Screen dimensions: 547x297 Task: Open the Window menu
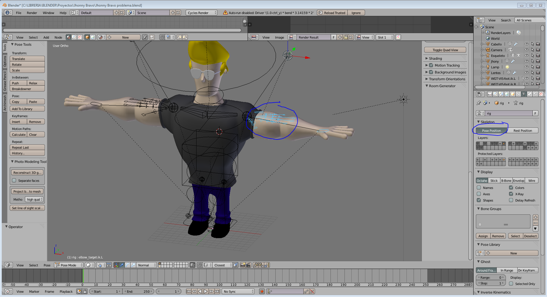[x=49, y=13]
